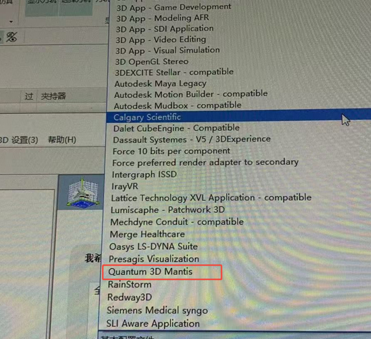Select Lumiscaphe - Patchwork 3D
Image resolution: width=371 pixels, height=339 pixels.
click(x=168, y=210)
